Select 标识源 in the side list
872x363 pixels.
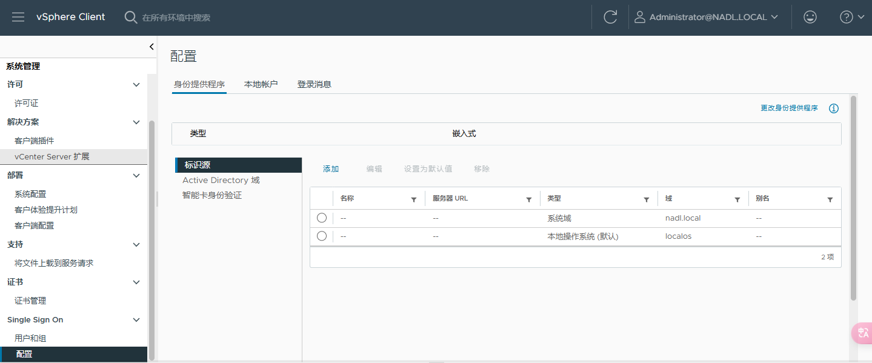[238, 165]
